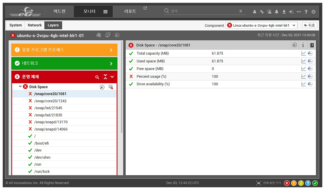
Task: Click the download icon in the header
Action: click(x=284, y=12)
